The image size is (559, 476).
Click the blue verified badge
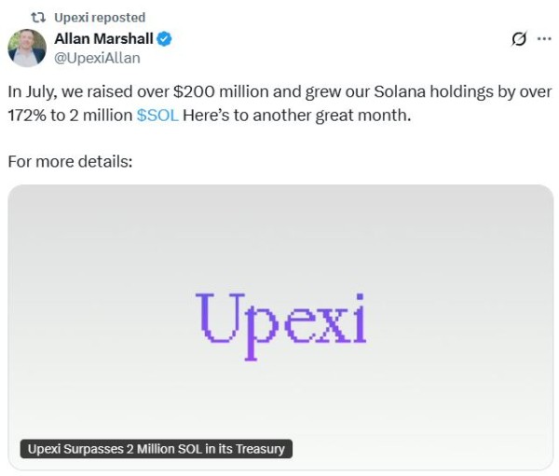coord(163,39)
